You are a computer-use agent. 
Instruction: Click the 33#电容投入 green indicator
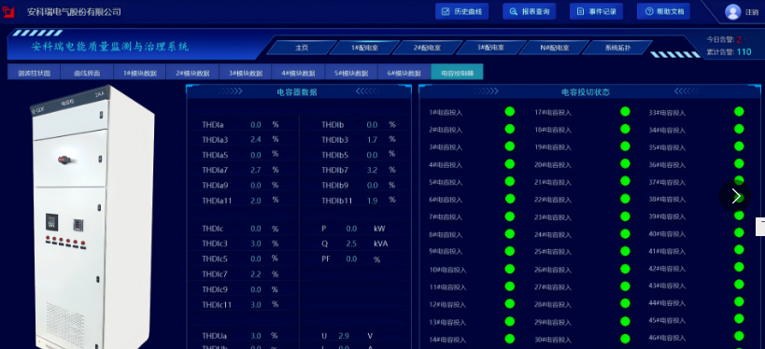tap(739, 112)
